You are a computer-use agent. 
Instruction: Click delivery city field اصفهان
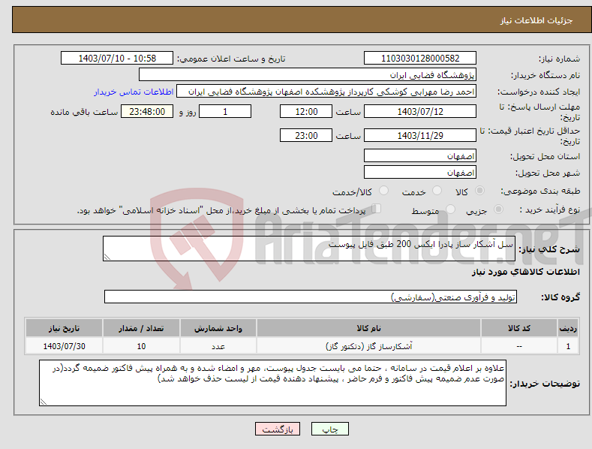coord(420,173)
